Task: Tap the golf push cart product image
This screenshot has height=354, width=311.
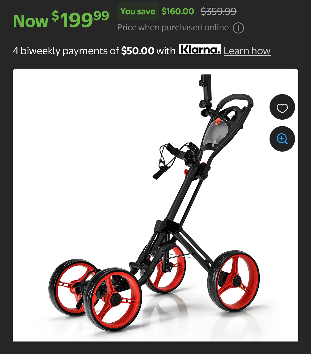Action: pos(155,205)
